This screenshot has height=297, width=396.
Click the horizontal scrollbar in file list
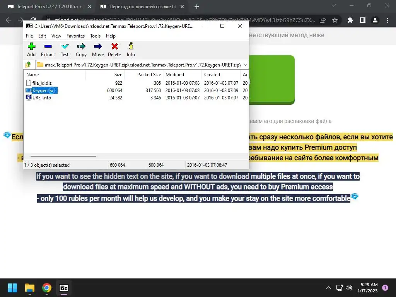[63, 156]
